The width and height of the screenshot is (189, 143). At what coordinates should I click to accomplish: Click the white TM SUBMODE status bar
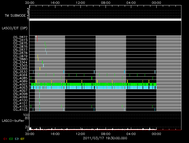pyautogui.click(x=105, y=20)
